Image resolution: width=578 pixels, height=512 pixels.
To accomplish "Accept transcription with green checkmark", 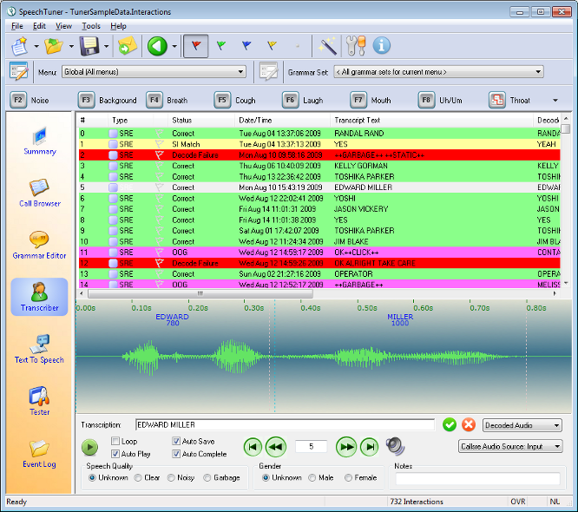I will (450, 424).
